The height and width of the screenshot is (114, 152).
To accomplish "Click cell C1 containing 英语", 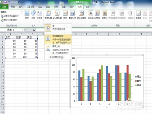I will point(32,37).
